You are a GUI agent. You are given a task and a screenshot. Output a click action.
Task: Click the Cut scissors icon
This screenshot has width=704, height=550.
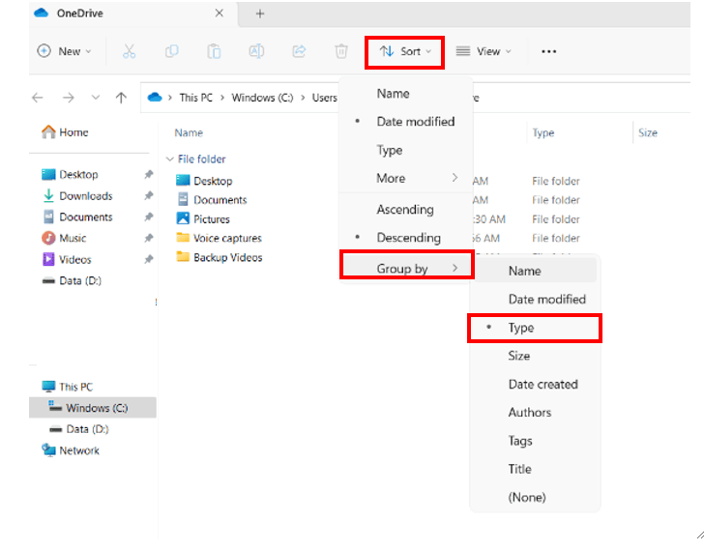tap(129, 51)
